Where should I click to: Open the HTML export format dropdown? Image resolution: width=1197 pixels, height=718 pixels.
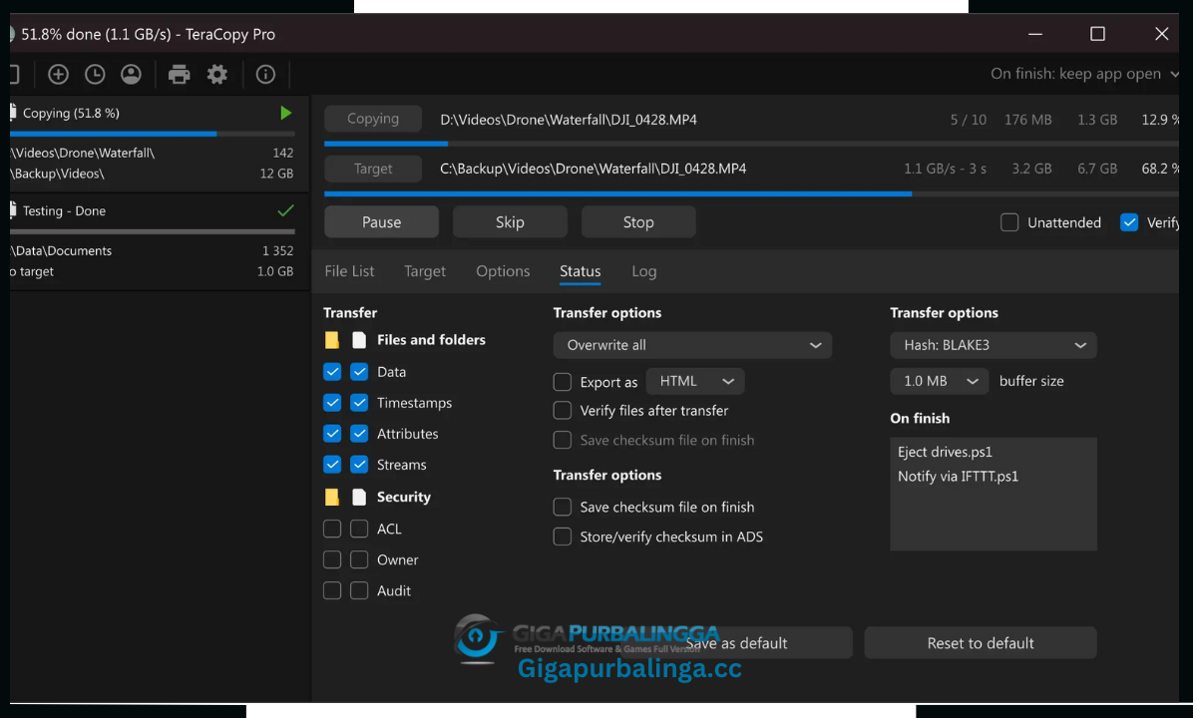coord(695,381)
